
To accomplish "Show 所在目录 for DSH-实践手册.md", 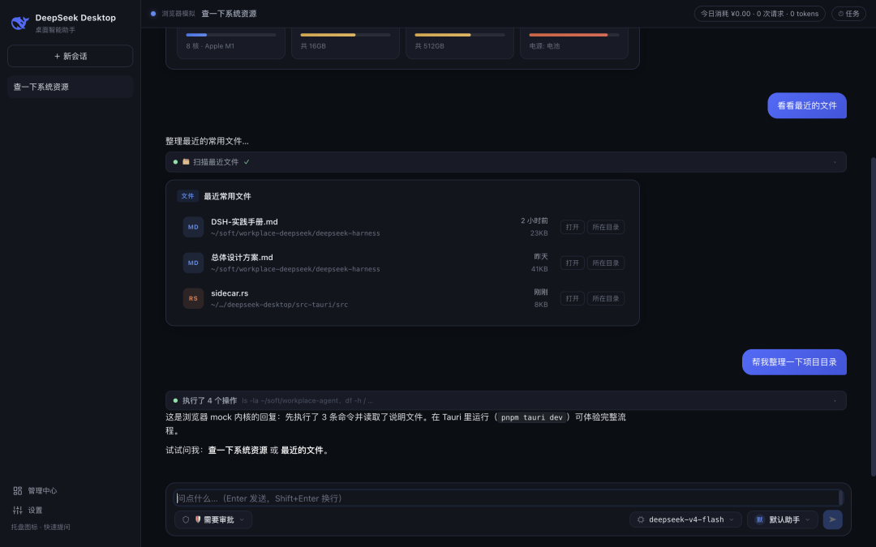I will pos(606,227).
